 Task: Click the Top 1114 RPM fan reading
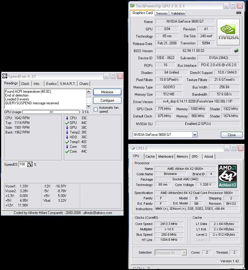[x=17, y=123]
